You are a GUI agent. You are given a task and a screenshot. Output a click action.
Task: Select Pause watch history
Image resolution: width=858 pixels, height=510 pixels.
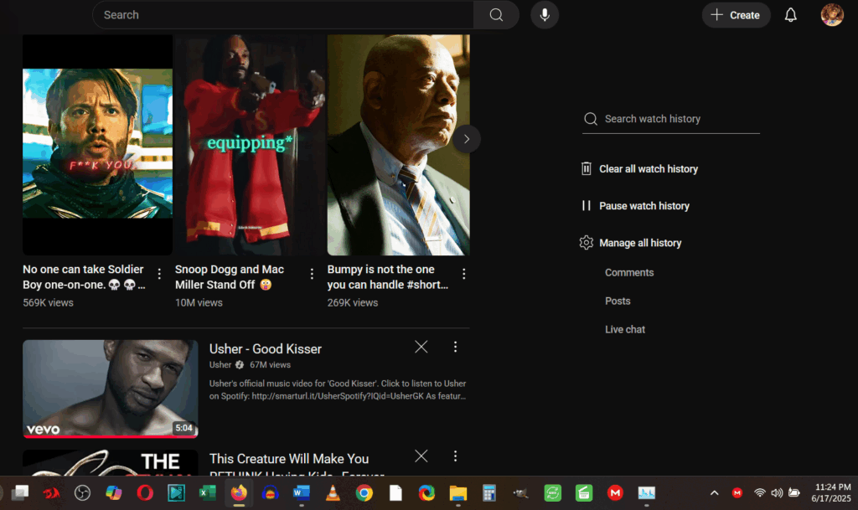(635, 206)
